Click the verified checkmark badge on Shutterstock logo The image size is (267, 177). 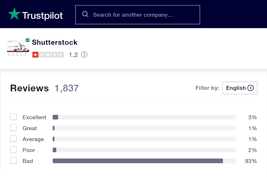pyautogui.click(x=27, y=40)
